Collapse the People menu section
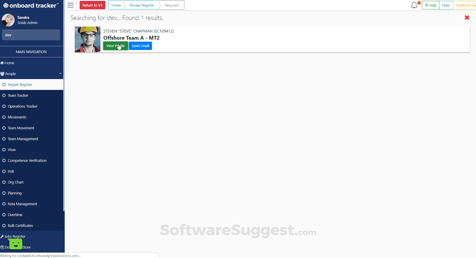This screenshot has height=258, width=476. pos(31,74)
